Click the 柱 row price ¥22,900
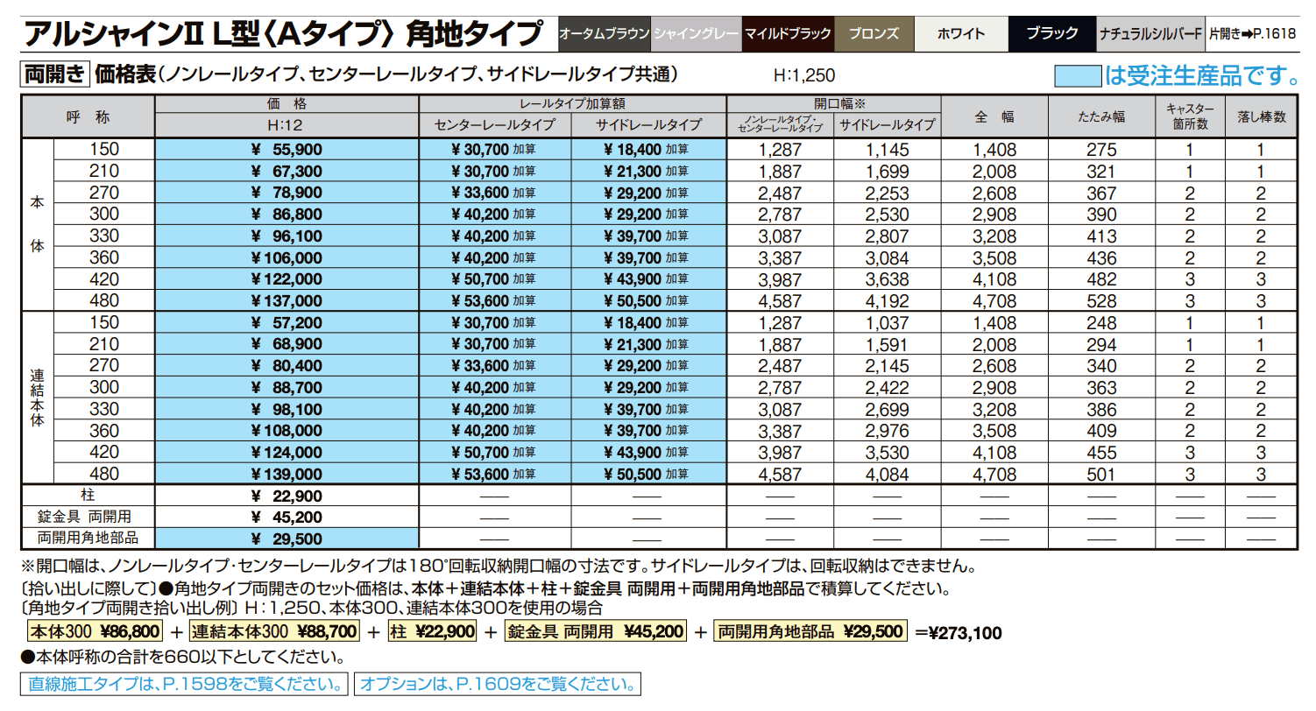 coord(285,496)
